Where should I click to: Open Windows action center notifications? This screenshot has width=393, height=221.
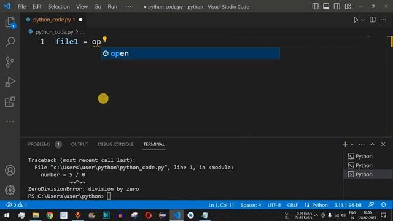pos(383,215)
